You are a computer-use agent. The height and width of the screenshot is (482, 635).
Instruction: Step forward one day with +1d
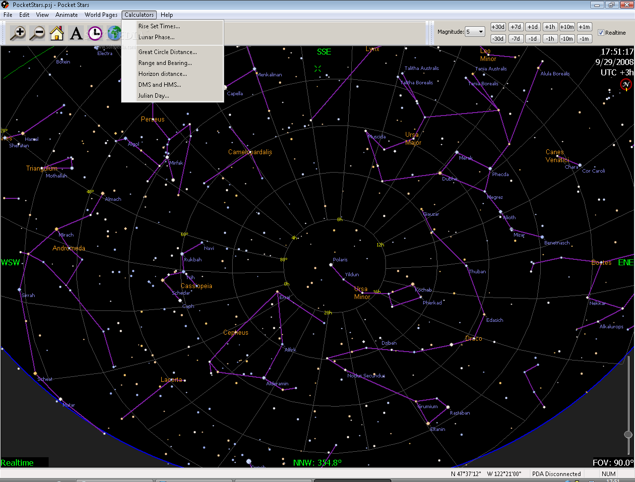click(533, 27)
